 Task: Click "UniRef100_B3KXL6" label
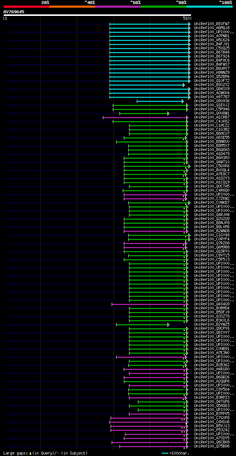click(x=212, y=320)
